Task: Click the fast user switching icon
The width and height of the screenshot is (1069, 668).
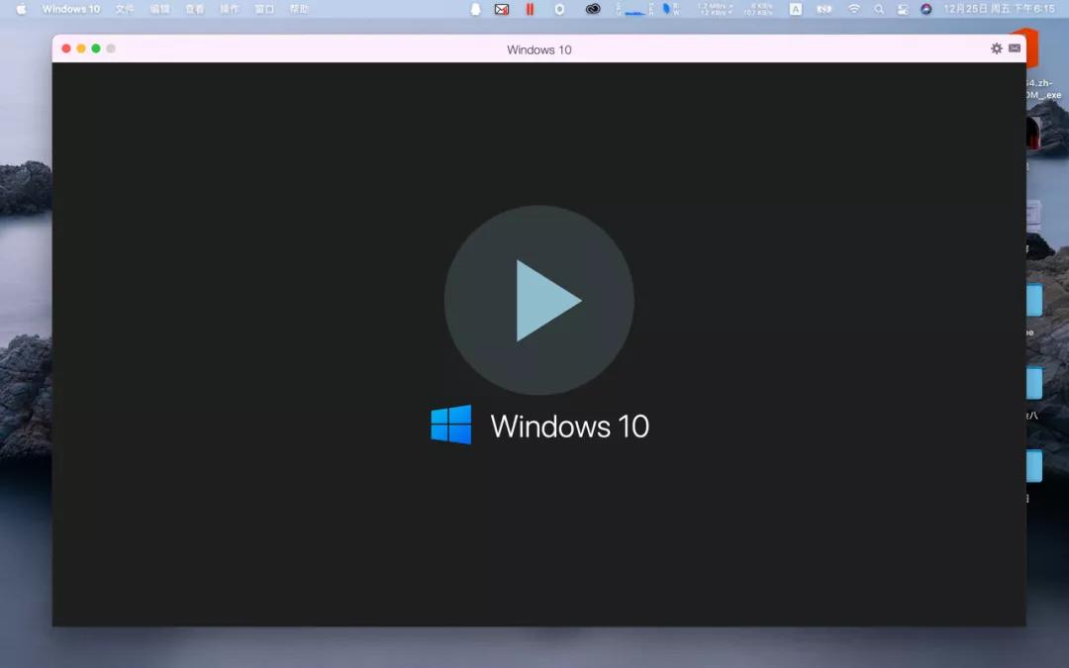Action: [902, 9]
